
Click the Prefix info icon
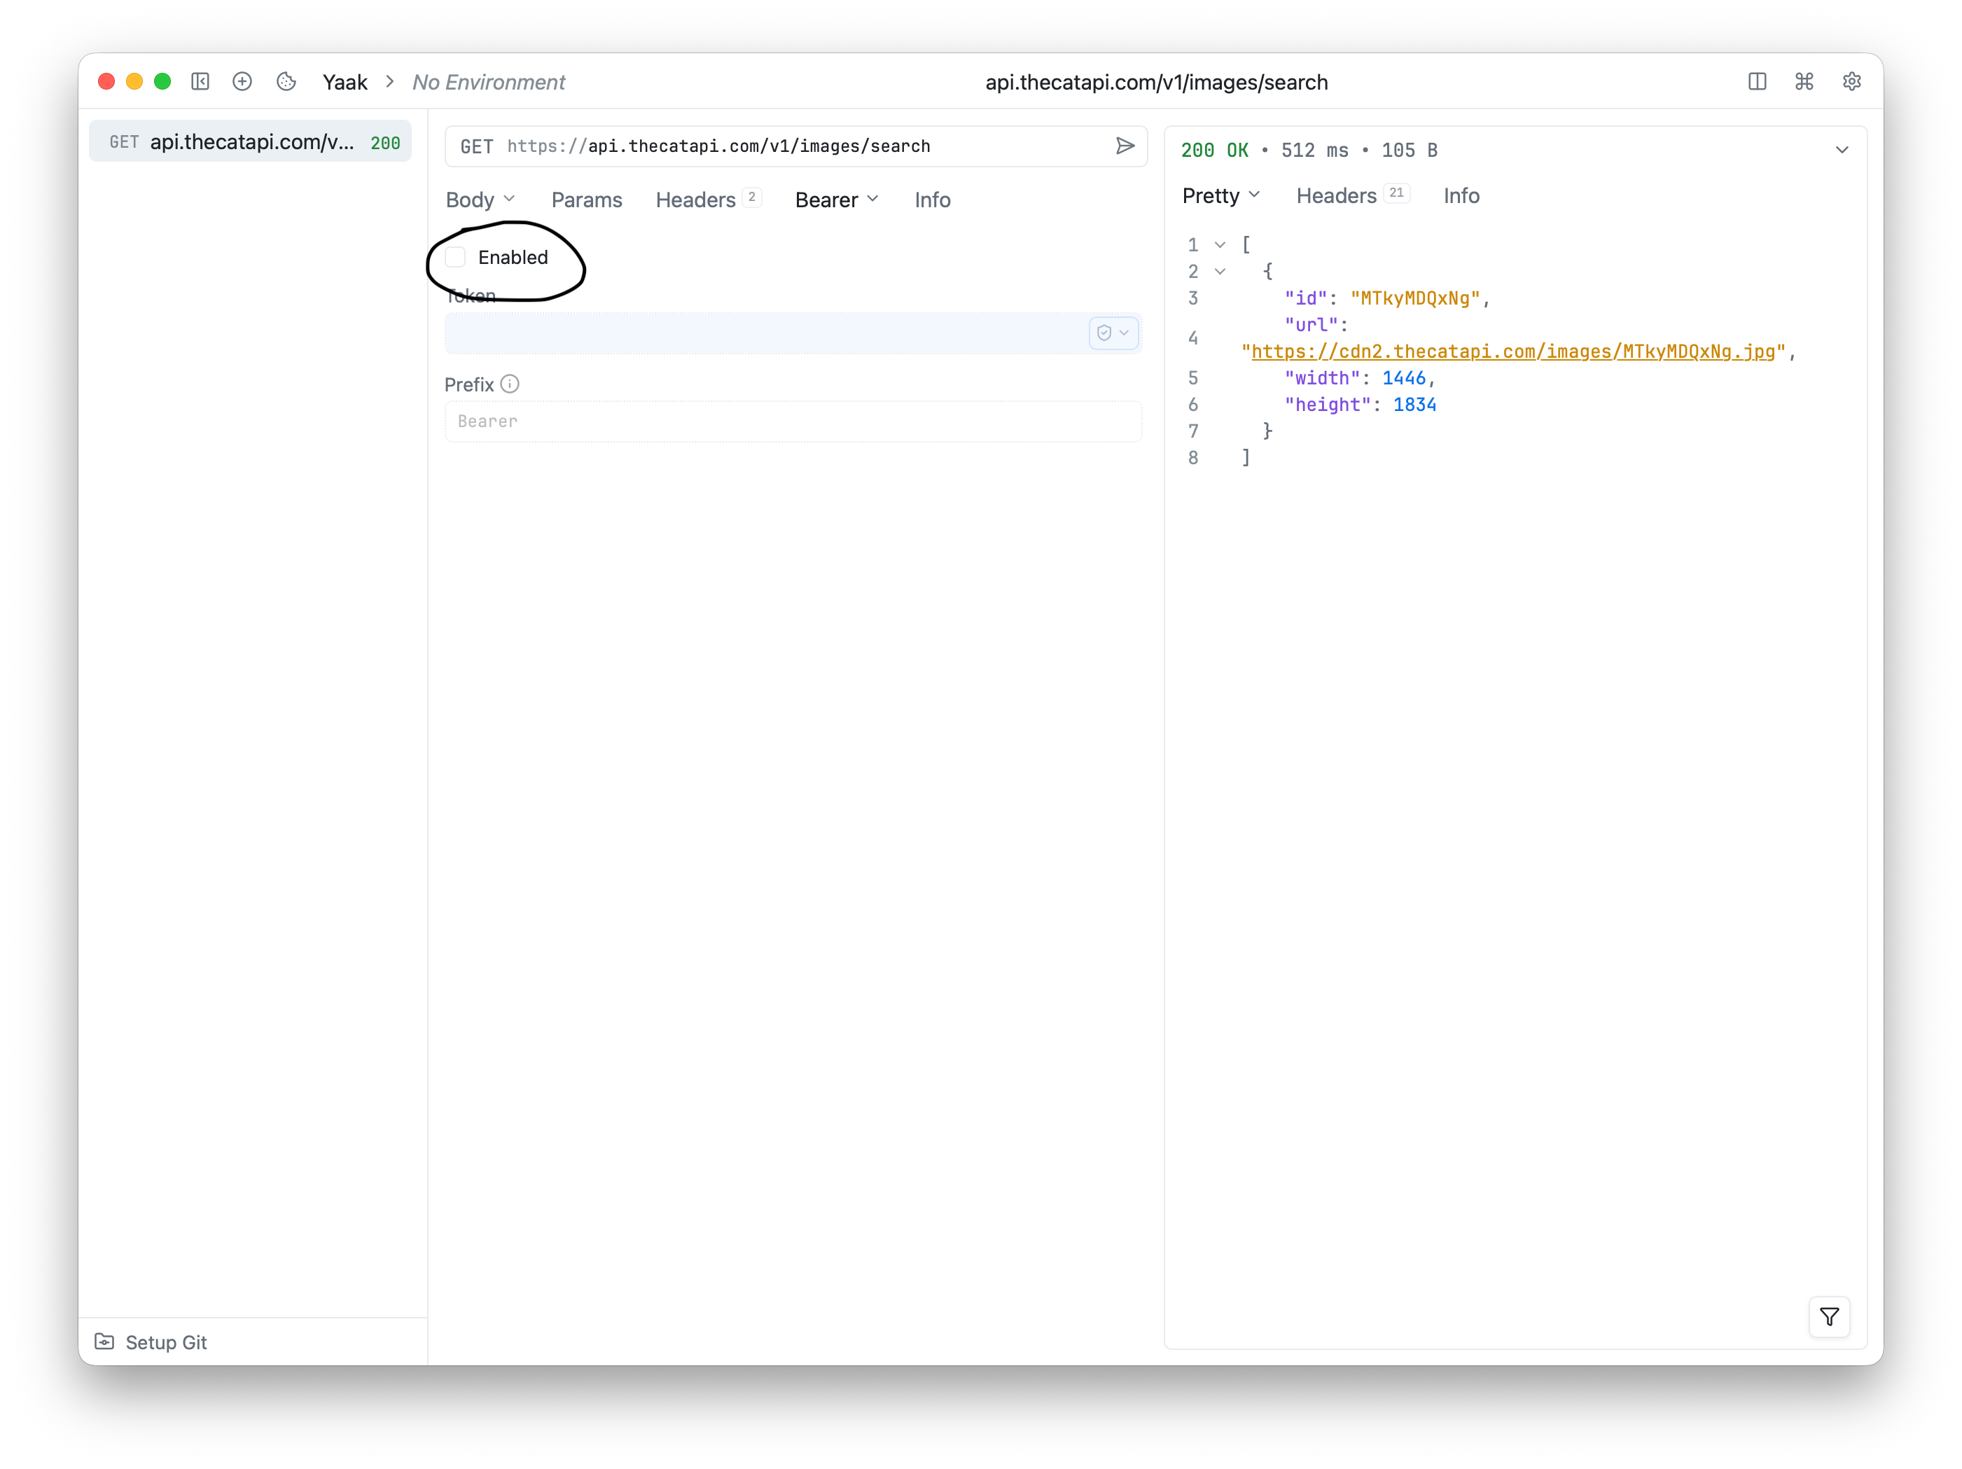coord(509,384)
